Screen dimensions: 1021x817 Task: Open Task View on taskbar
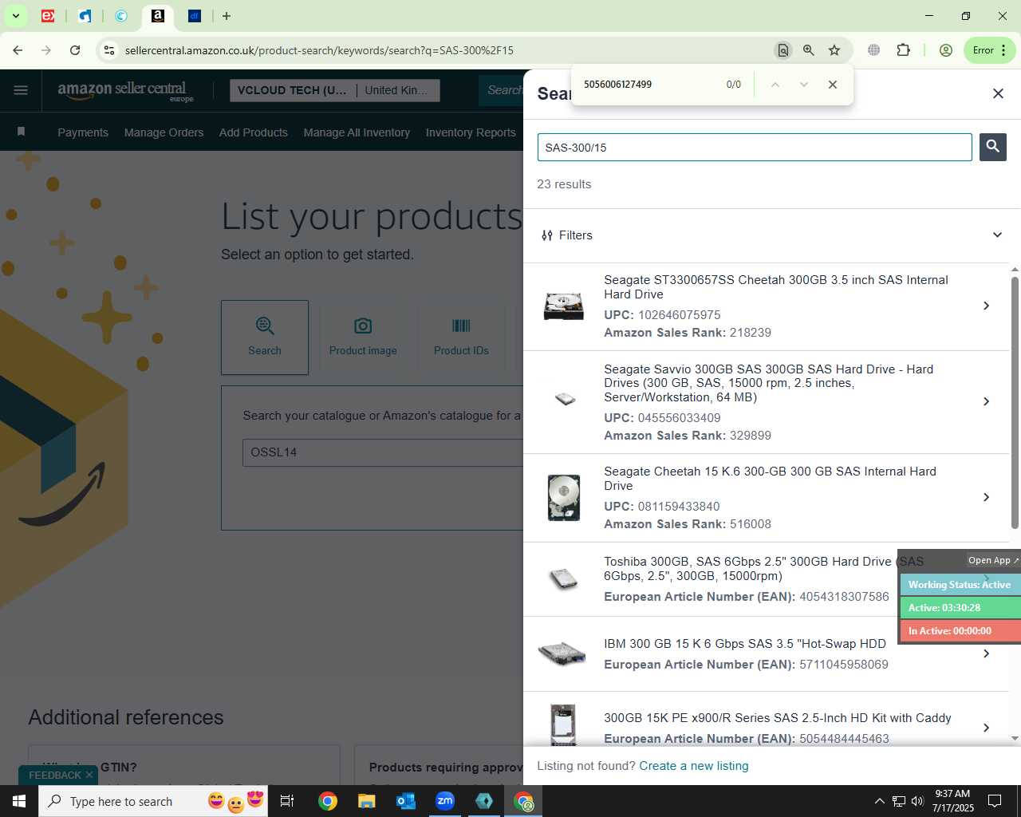click(x=287, y=801)
